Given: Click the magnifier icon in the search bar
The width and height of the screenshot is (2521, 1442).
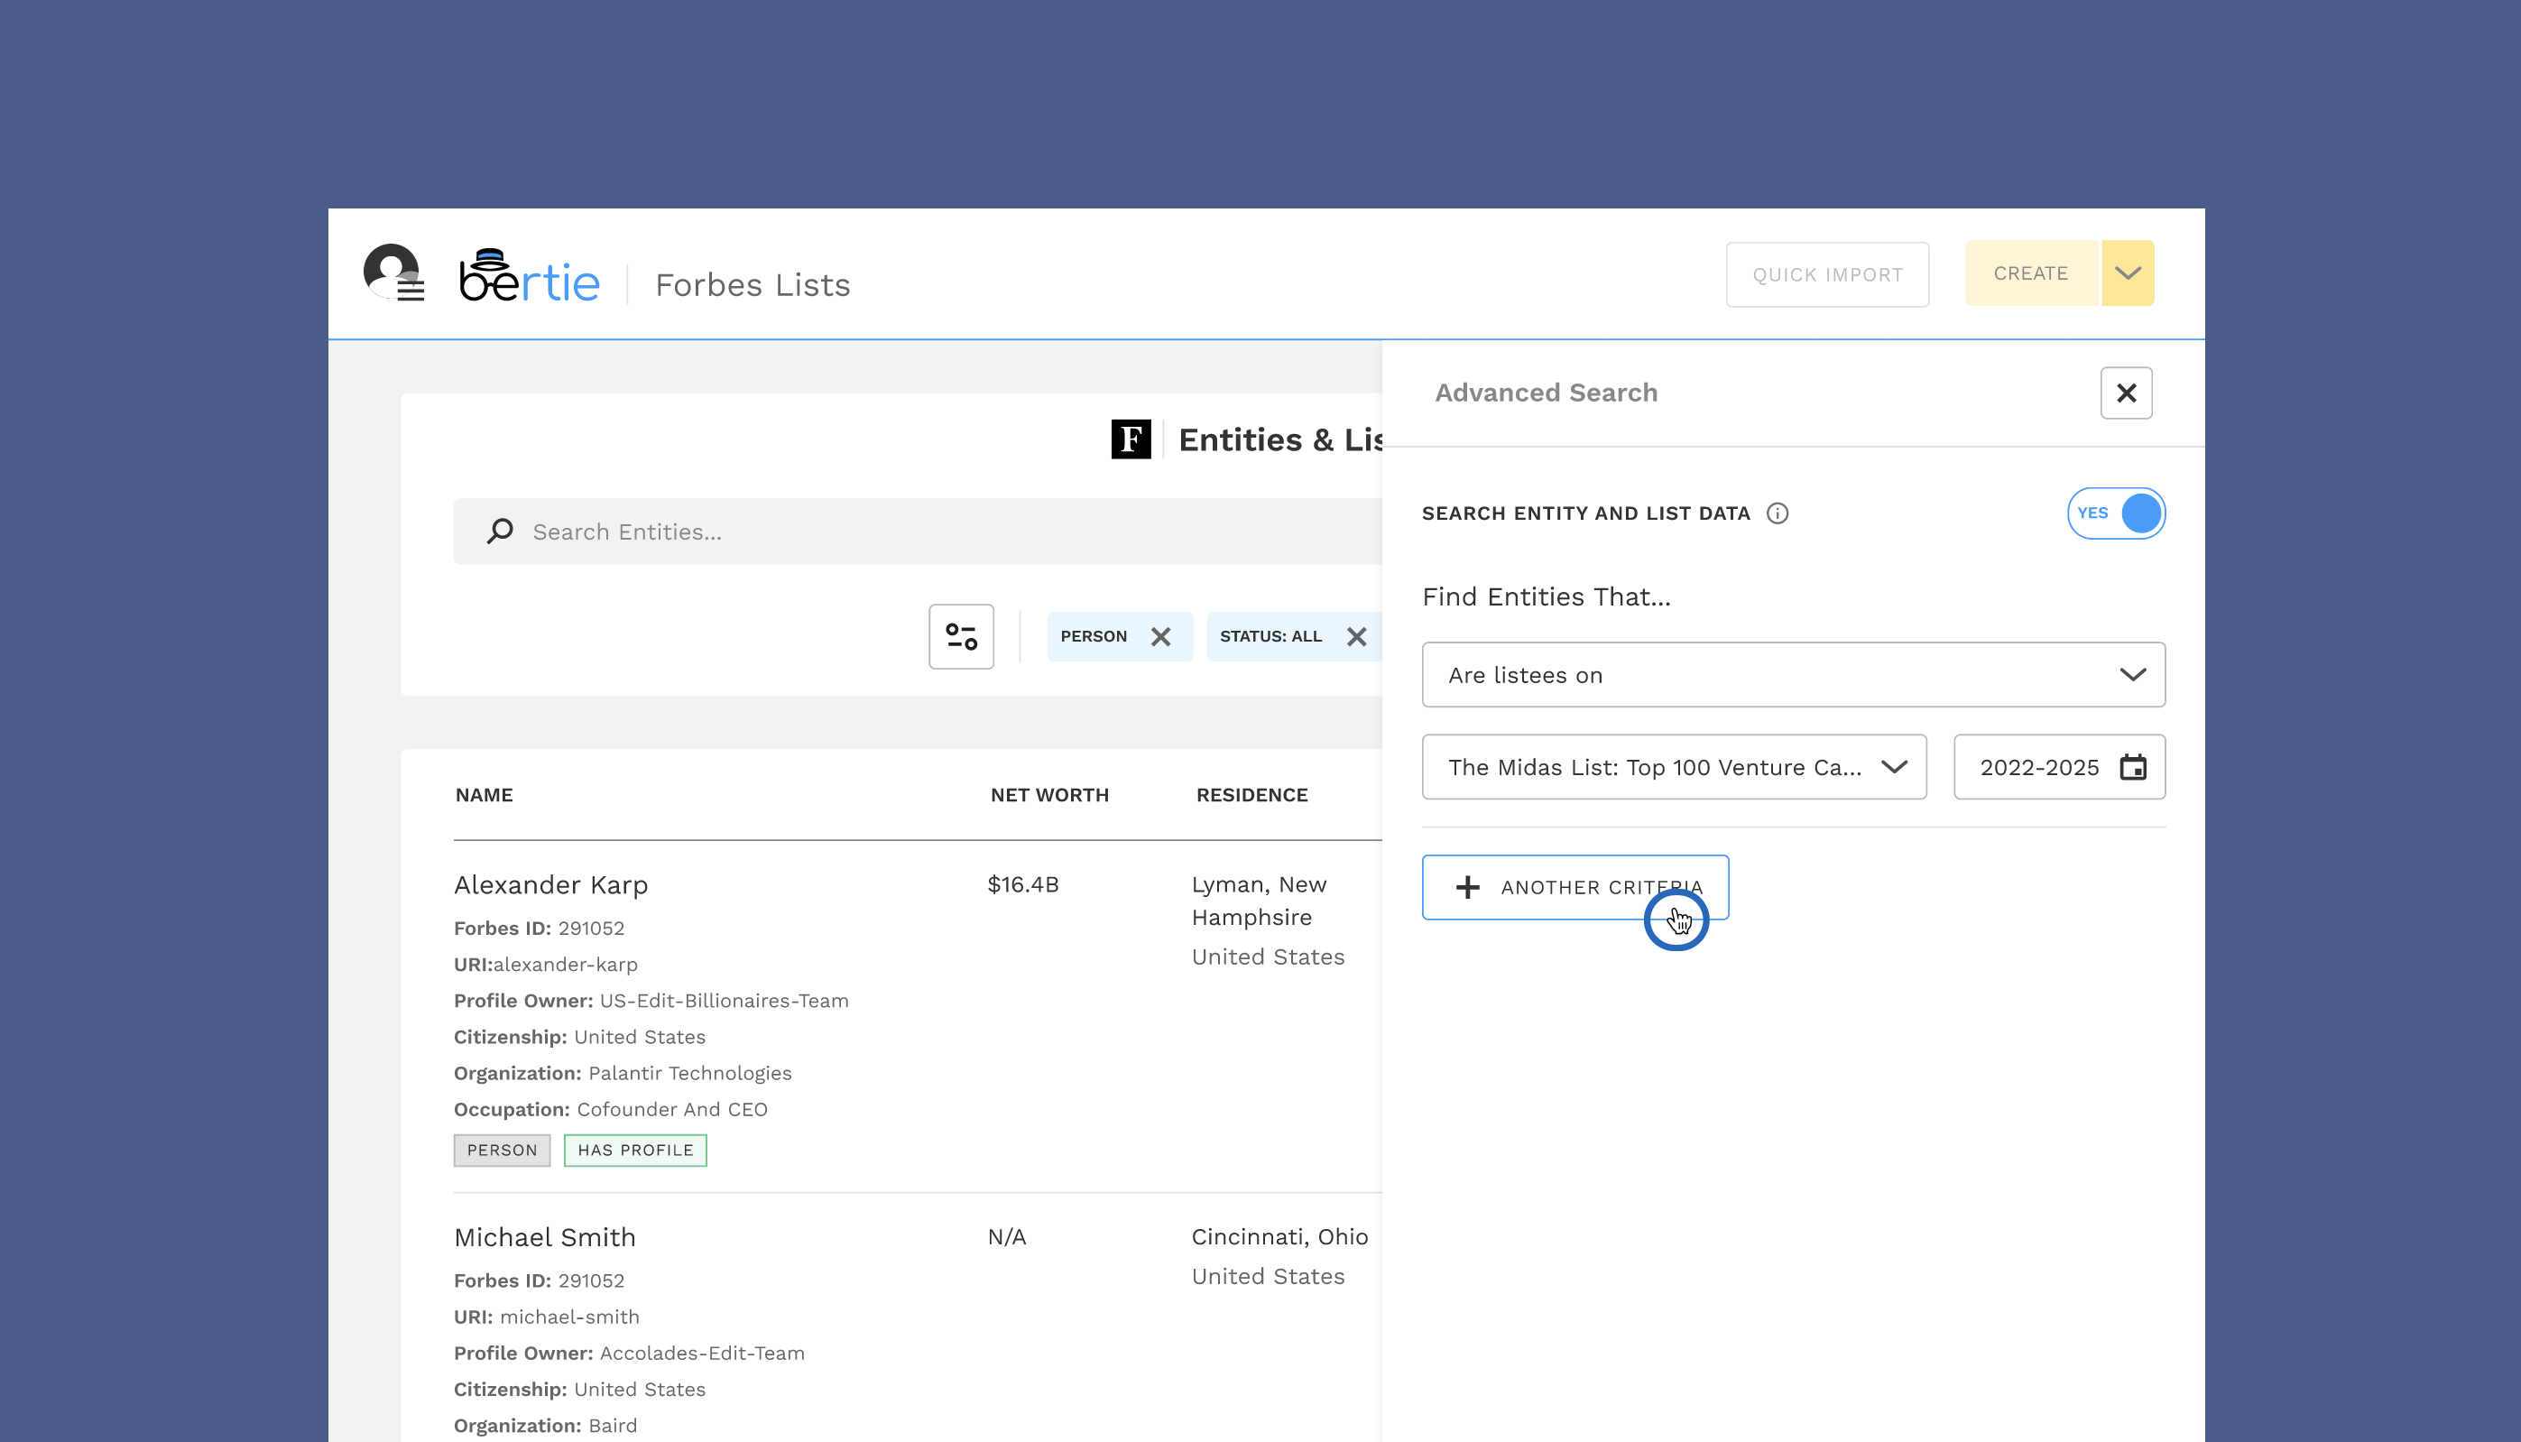Looking at the screenshot, I should [501, 531].
